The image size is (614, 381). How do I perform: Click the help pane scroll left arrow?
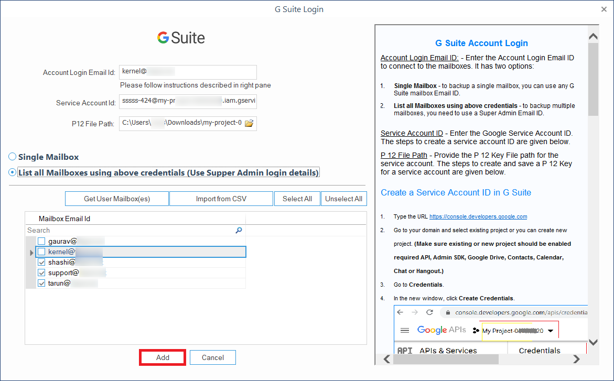[x=386, y=359]
